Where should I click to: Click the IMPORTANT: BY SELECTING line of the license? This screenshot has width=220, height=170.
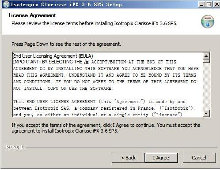pos(95,62)
